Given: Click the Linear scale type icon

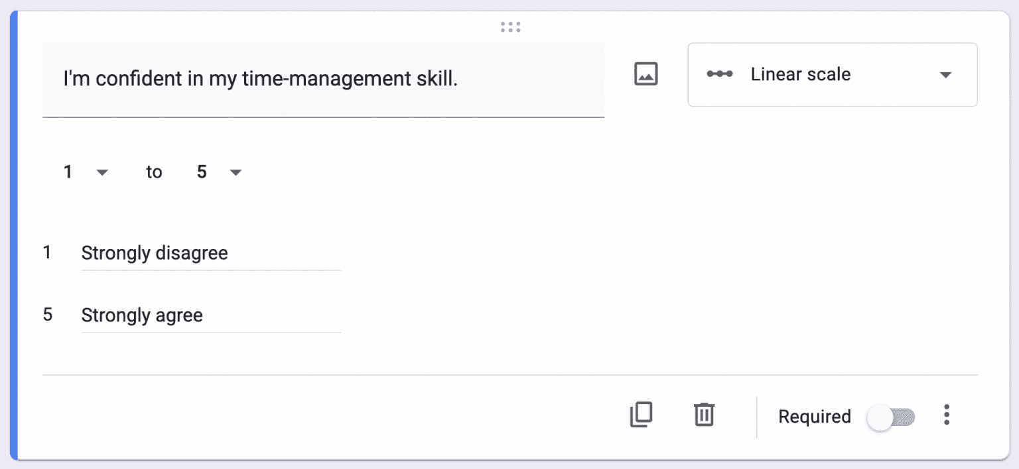Looking at the screenshot, I should coord(720,74).
